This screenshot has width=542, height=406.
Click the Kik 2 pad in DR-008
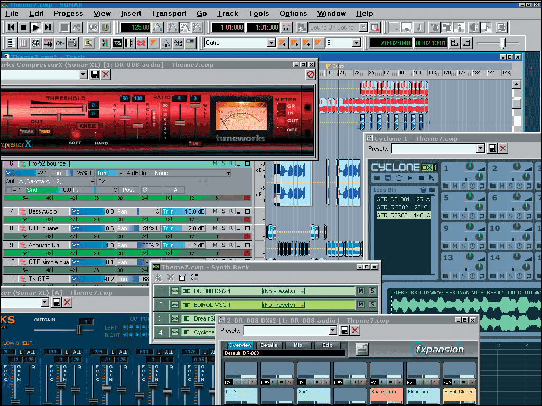240,396
